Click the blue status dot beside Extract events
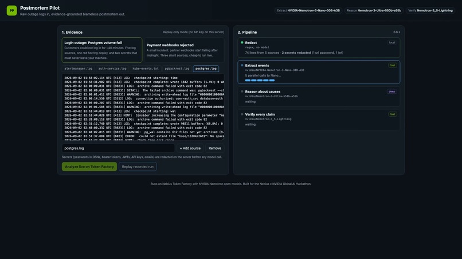The height and width of the screenshot is (259, 462). (x=242, y=65)
